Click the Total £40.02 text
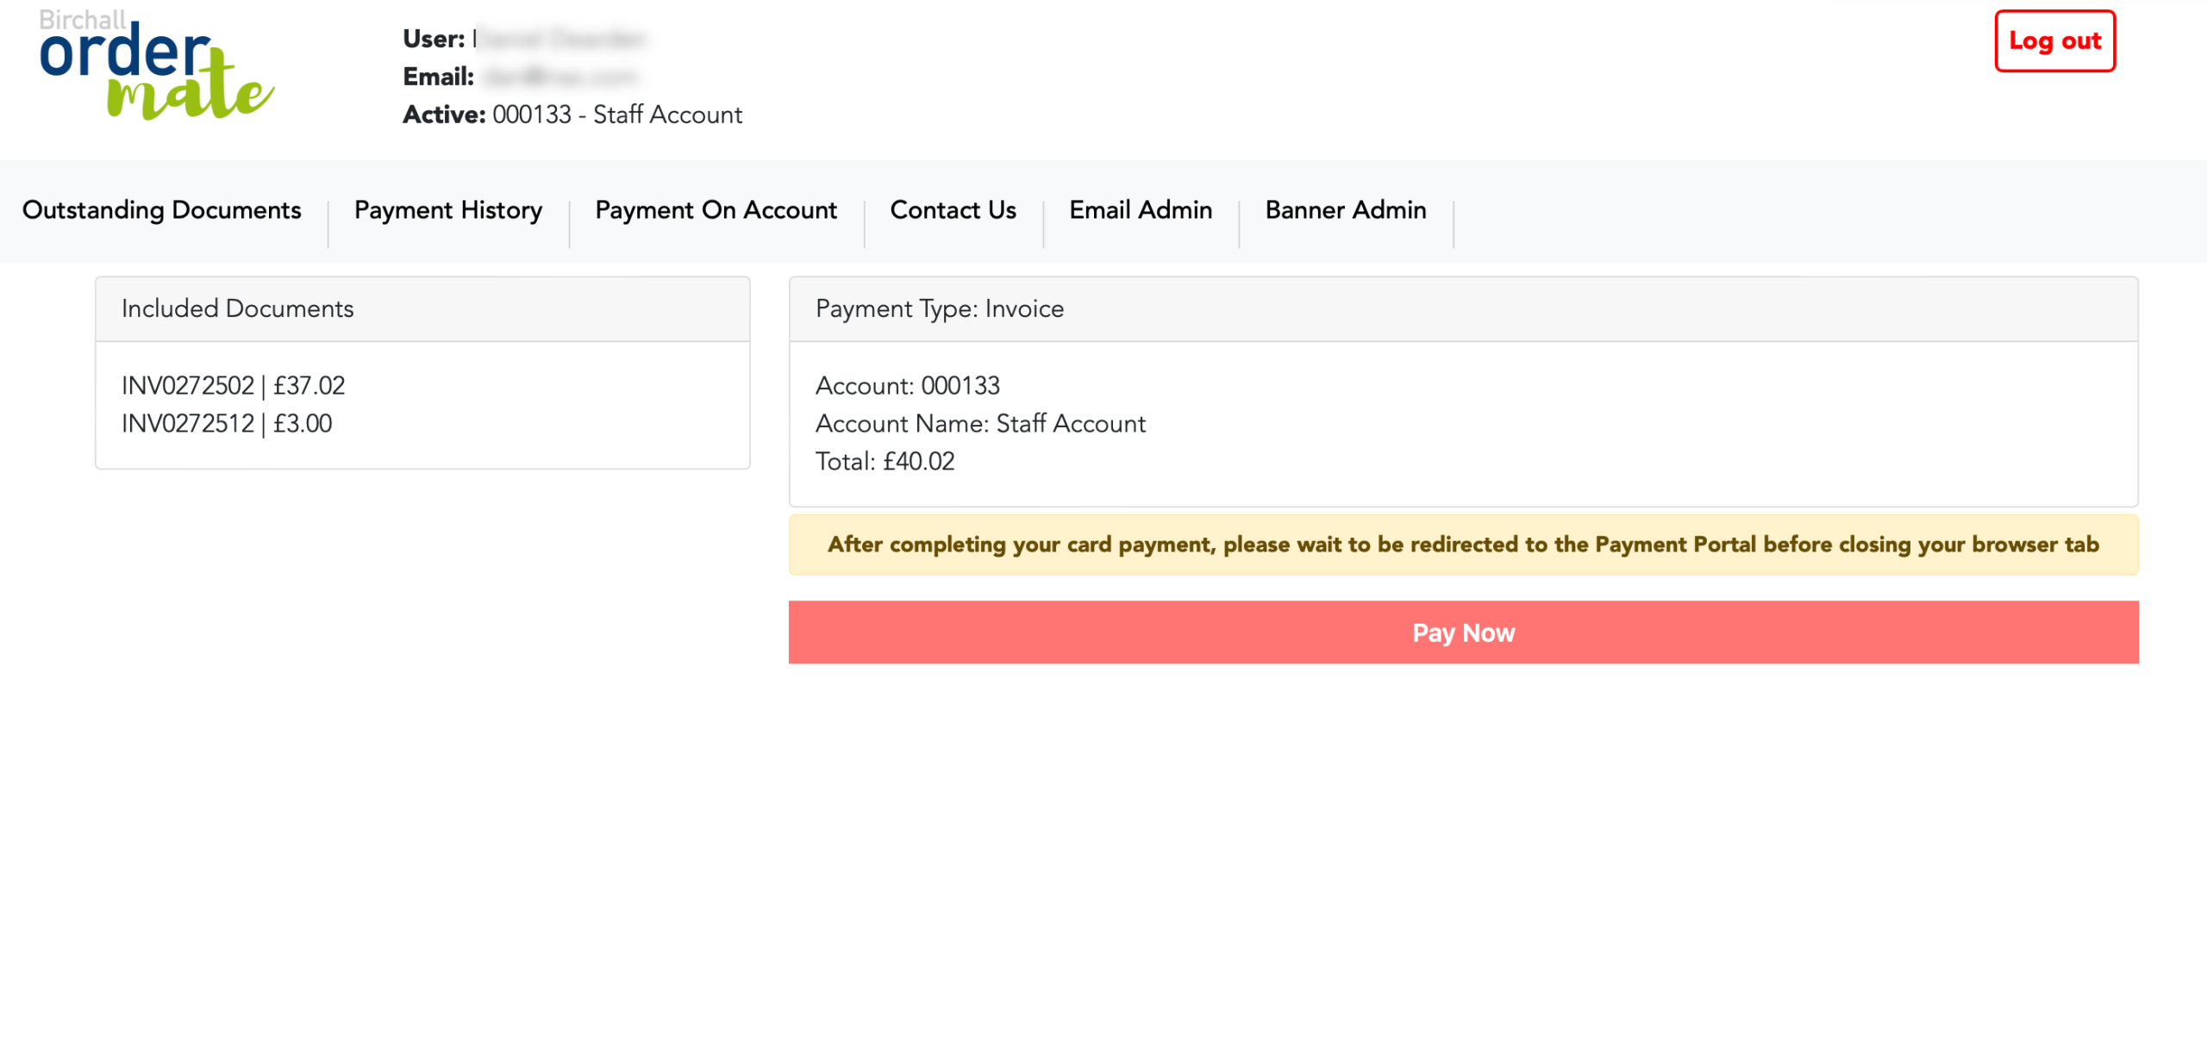The height and width of the screenshot is (1058, 2207). point(885,461)
